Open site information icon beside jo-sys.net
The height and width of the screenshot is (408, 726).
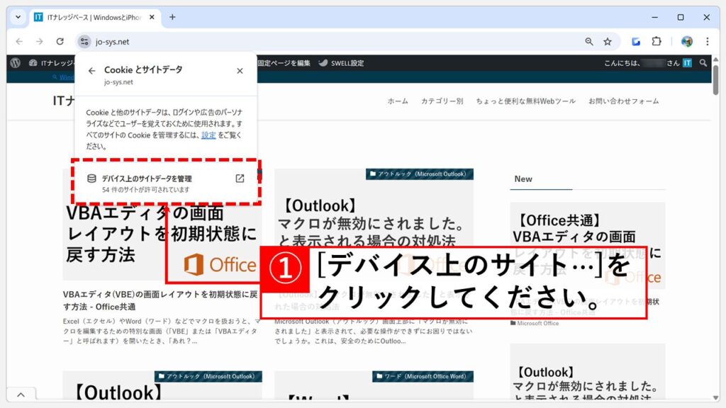click(84, 42)
